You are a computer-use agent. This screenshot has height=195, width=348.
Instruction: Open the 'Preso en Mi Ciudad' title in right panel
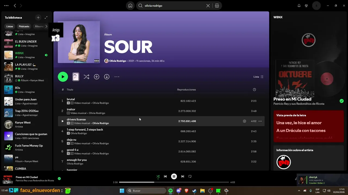click(292, 99)
